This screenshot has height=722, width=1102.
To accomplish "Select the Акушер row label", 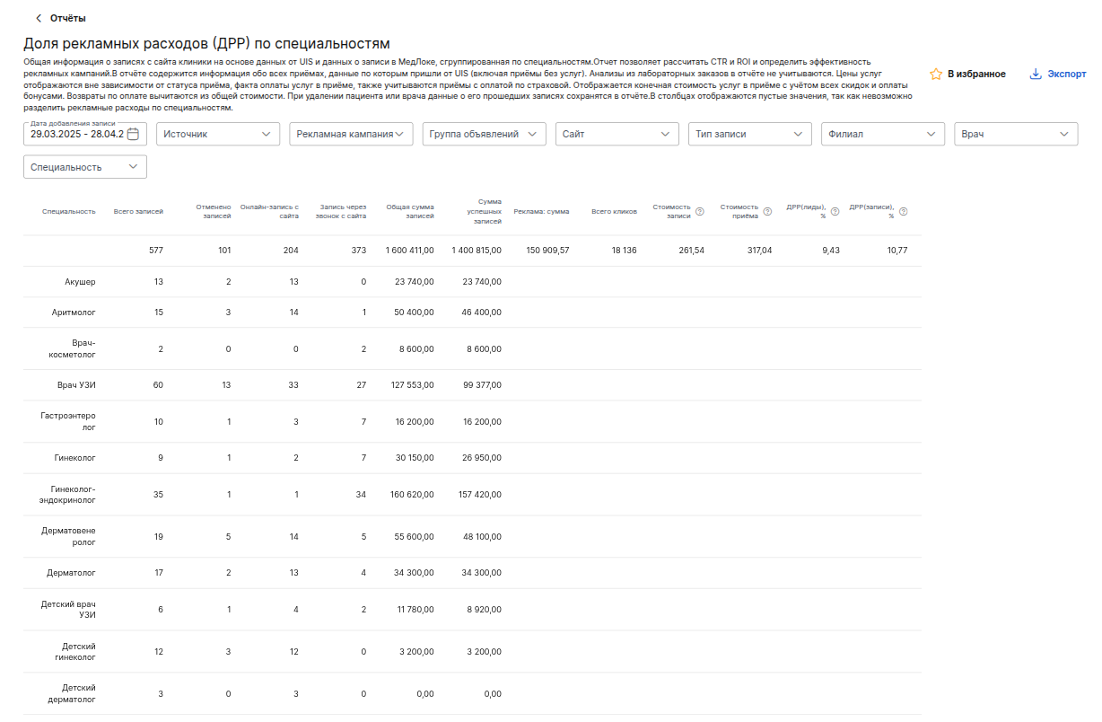I will 80,282.
